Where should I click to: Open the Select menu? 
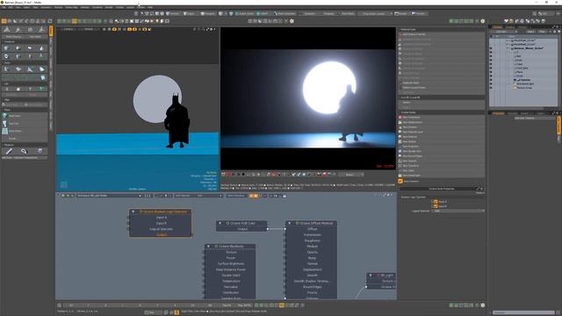[x=26, y=7]
